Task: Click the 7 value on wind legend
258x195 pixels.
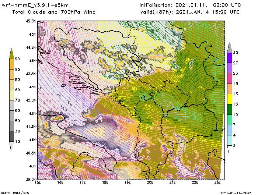Action: click(234, 125)
